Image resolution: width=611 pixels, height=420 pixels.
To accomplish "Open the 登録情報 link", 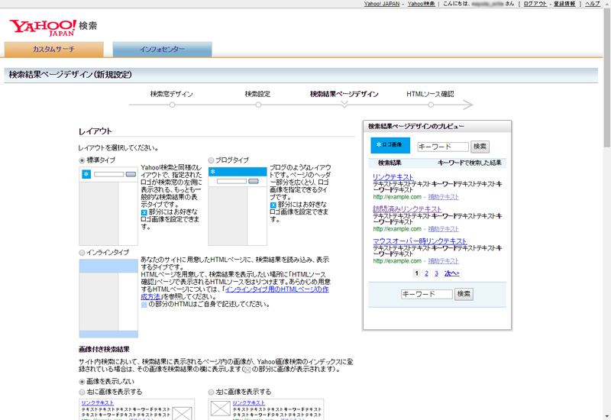I will point(564,4).
